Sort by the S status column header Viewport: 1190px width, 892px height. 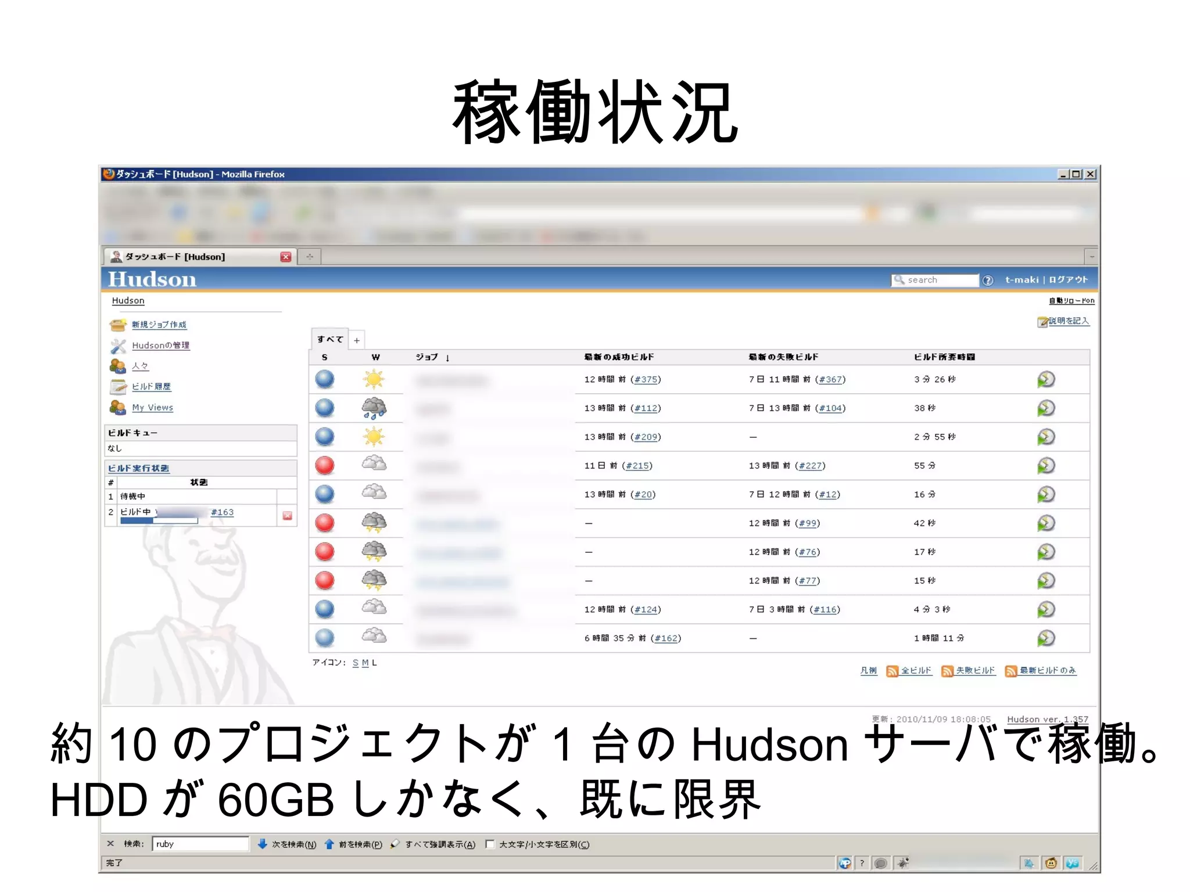[x=324, y=357]
